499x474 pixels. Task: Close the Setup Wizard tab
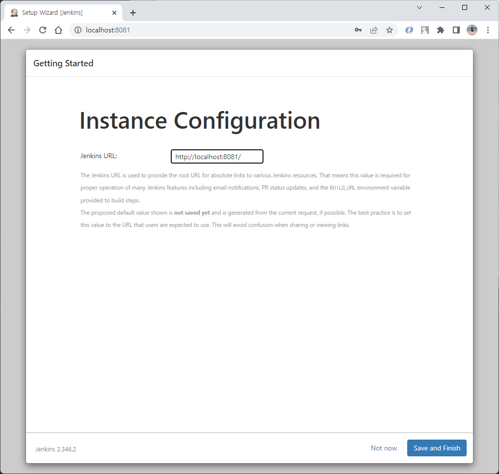[114, 13]
